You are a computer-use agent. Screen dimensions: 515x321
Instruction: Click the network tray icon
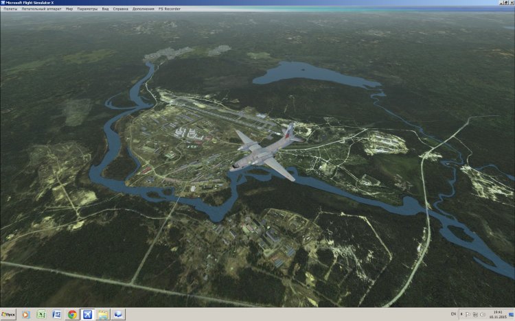coord(475,314)
